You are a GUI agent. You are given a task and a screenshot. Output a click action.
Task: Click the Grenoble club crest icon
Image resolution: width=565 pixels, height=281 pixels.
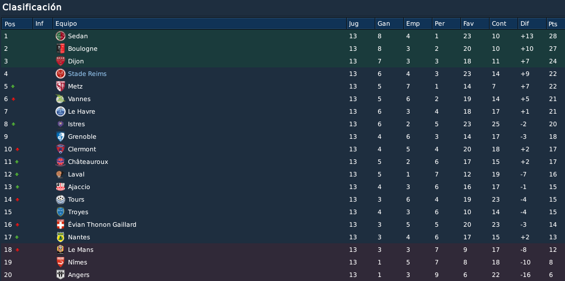[60, 137]
